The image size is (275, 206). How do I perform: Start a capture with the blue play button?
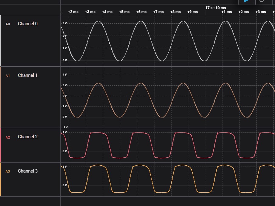(246, 2)
